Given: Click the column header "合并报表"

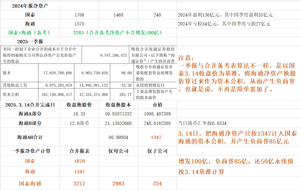Looking at the screenshot, I should (x=79, y=151).
